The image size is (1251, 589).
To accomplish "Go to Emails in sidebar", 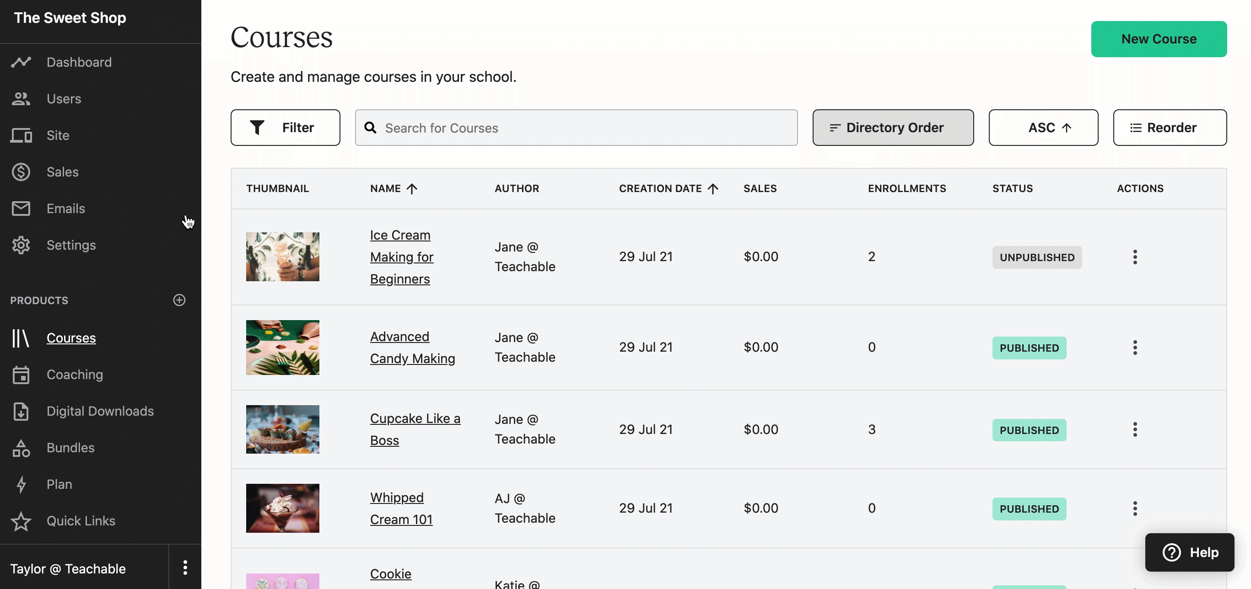I will pyautogui.click(x=65, y=208).
